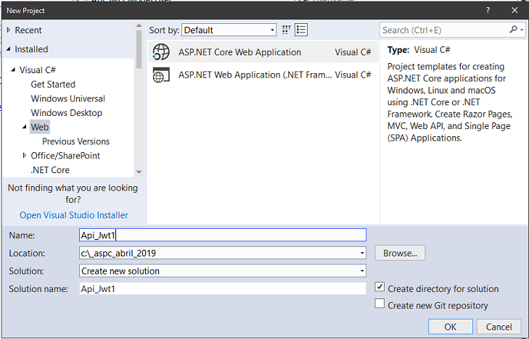529x339 pixels.
Task: Click the category tree scrollbar thumb
Action: 139,49
